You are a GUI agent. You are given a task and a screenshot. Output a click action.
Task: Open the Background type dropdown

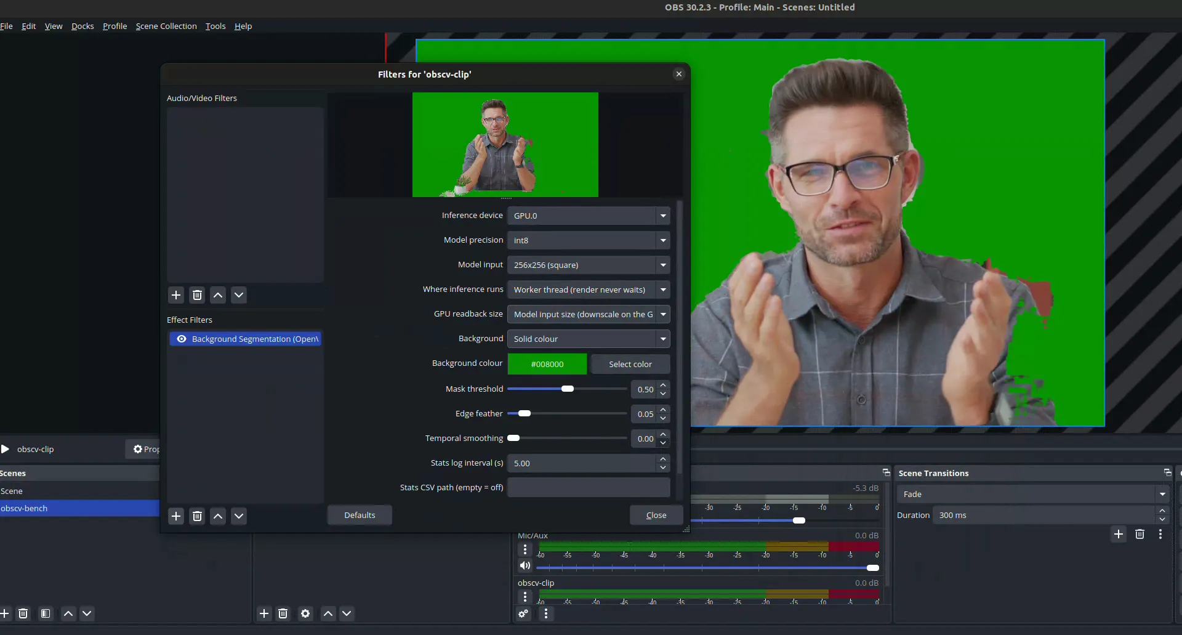(589, 339)
